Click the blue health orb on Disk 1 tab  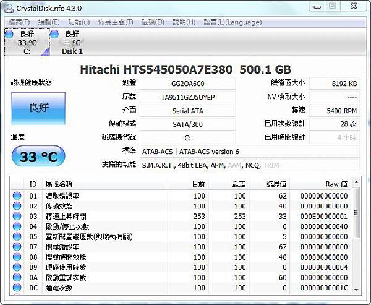[x=54, y=34]
